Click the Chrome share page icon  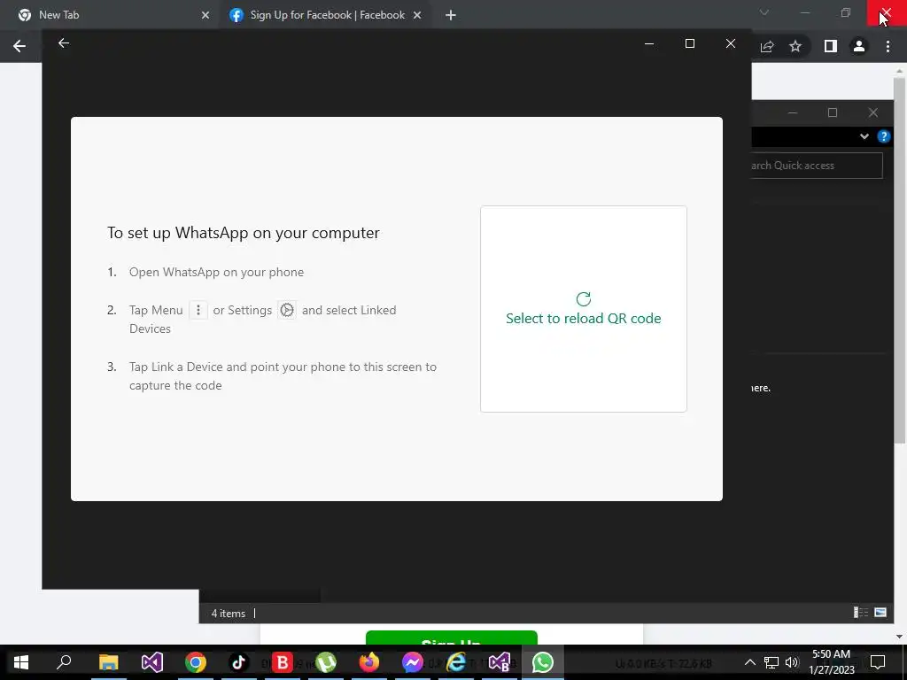click(x=767, y=46)
